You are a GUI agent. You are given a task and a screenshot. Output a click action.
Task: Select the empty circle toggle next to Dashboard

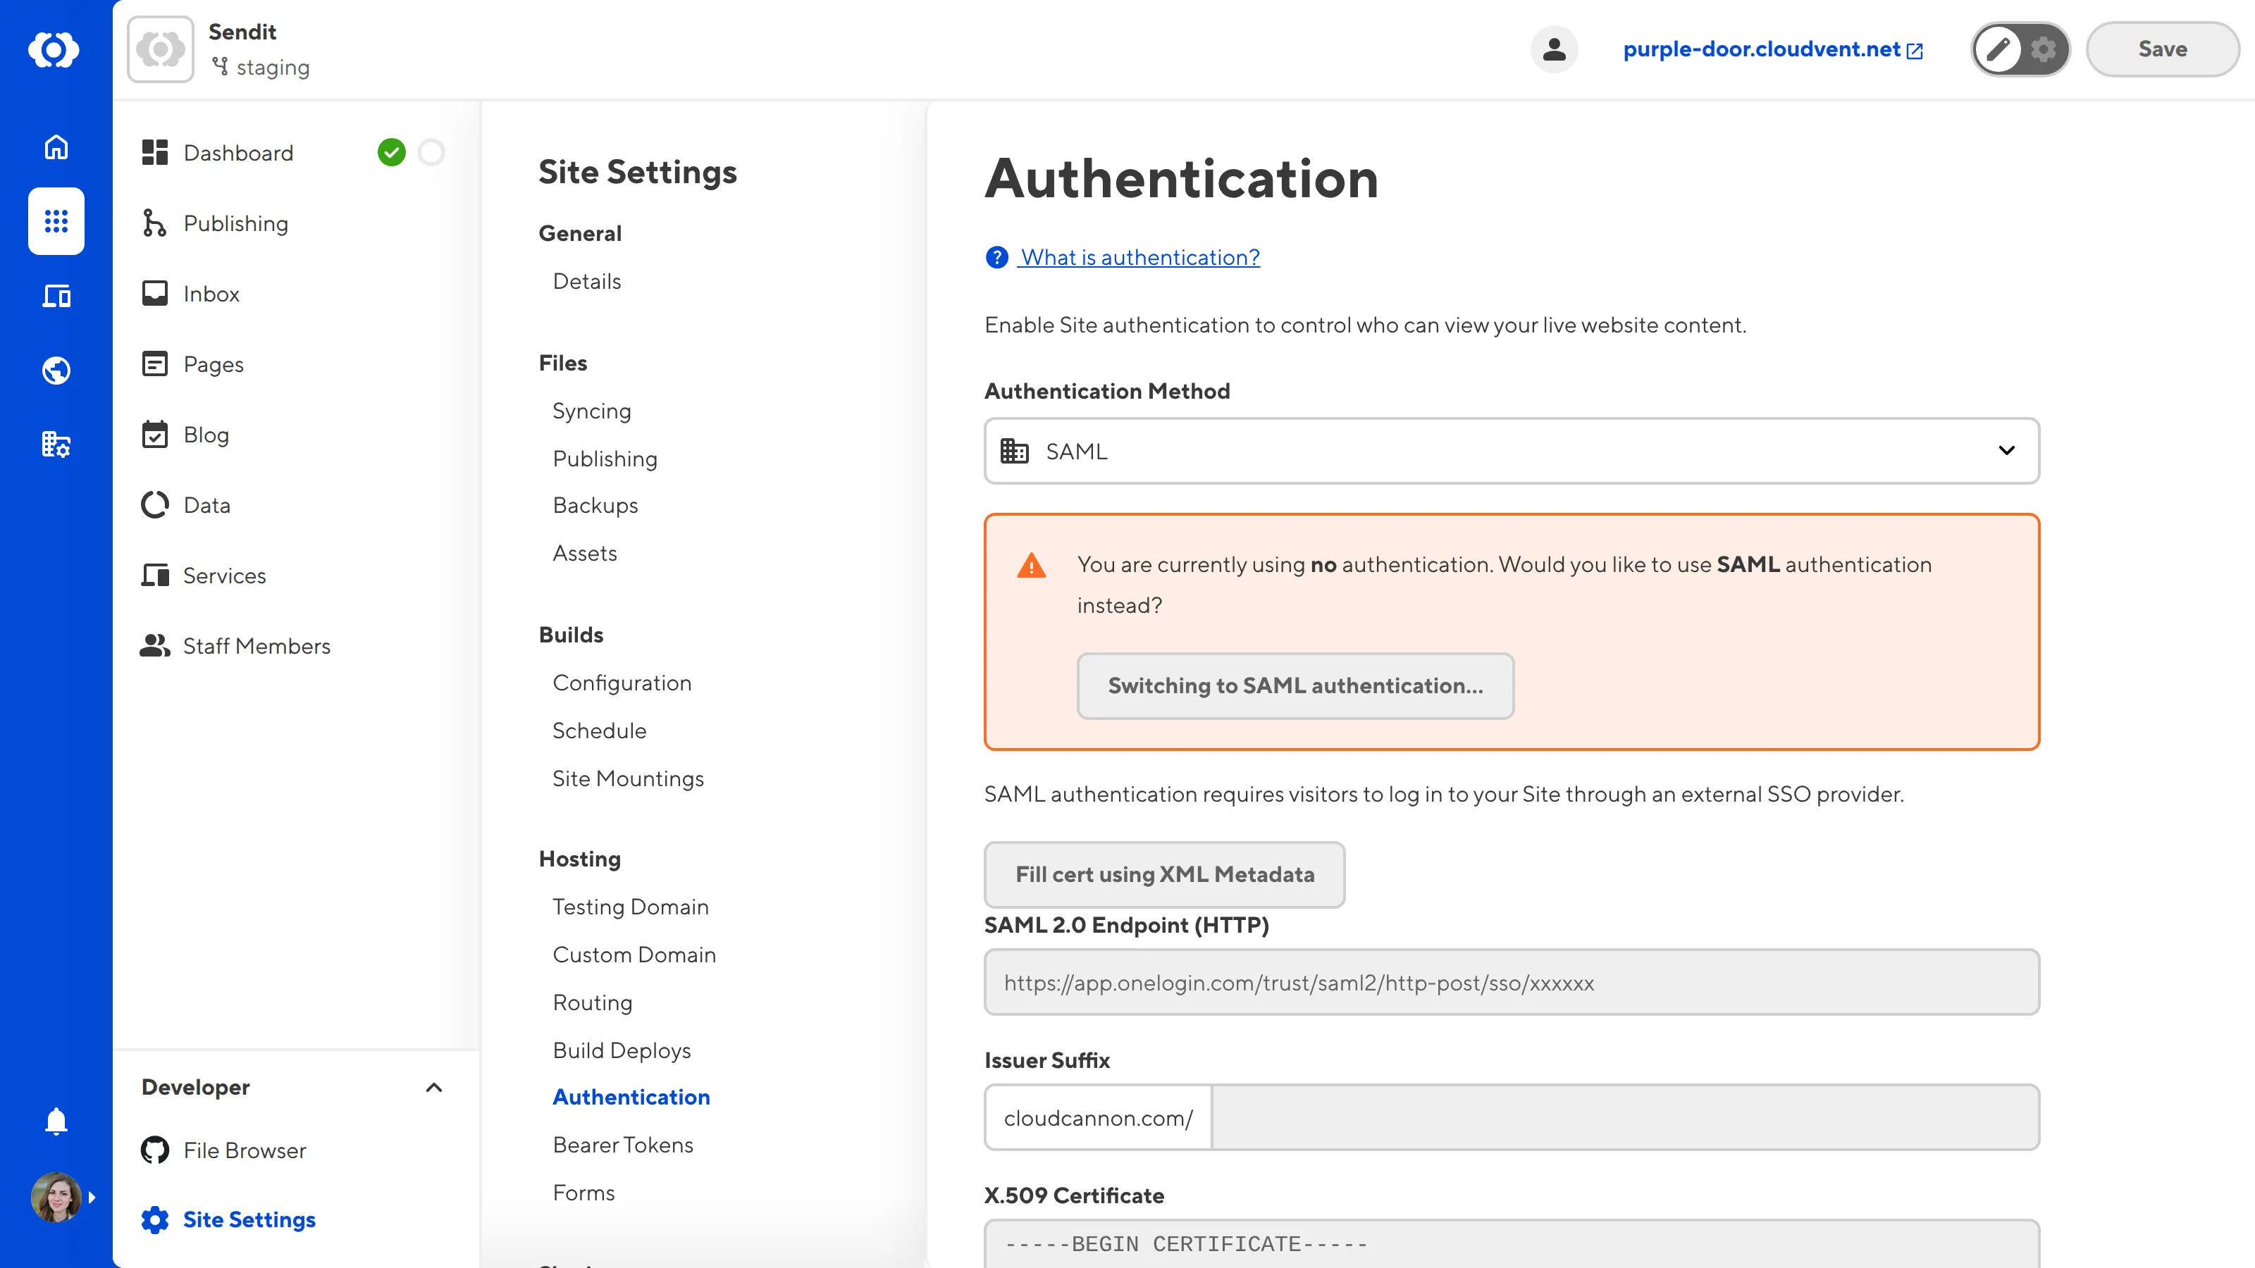point(431,152)
